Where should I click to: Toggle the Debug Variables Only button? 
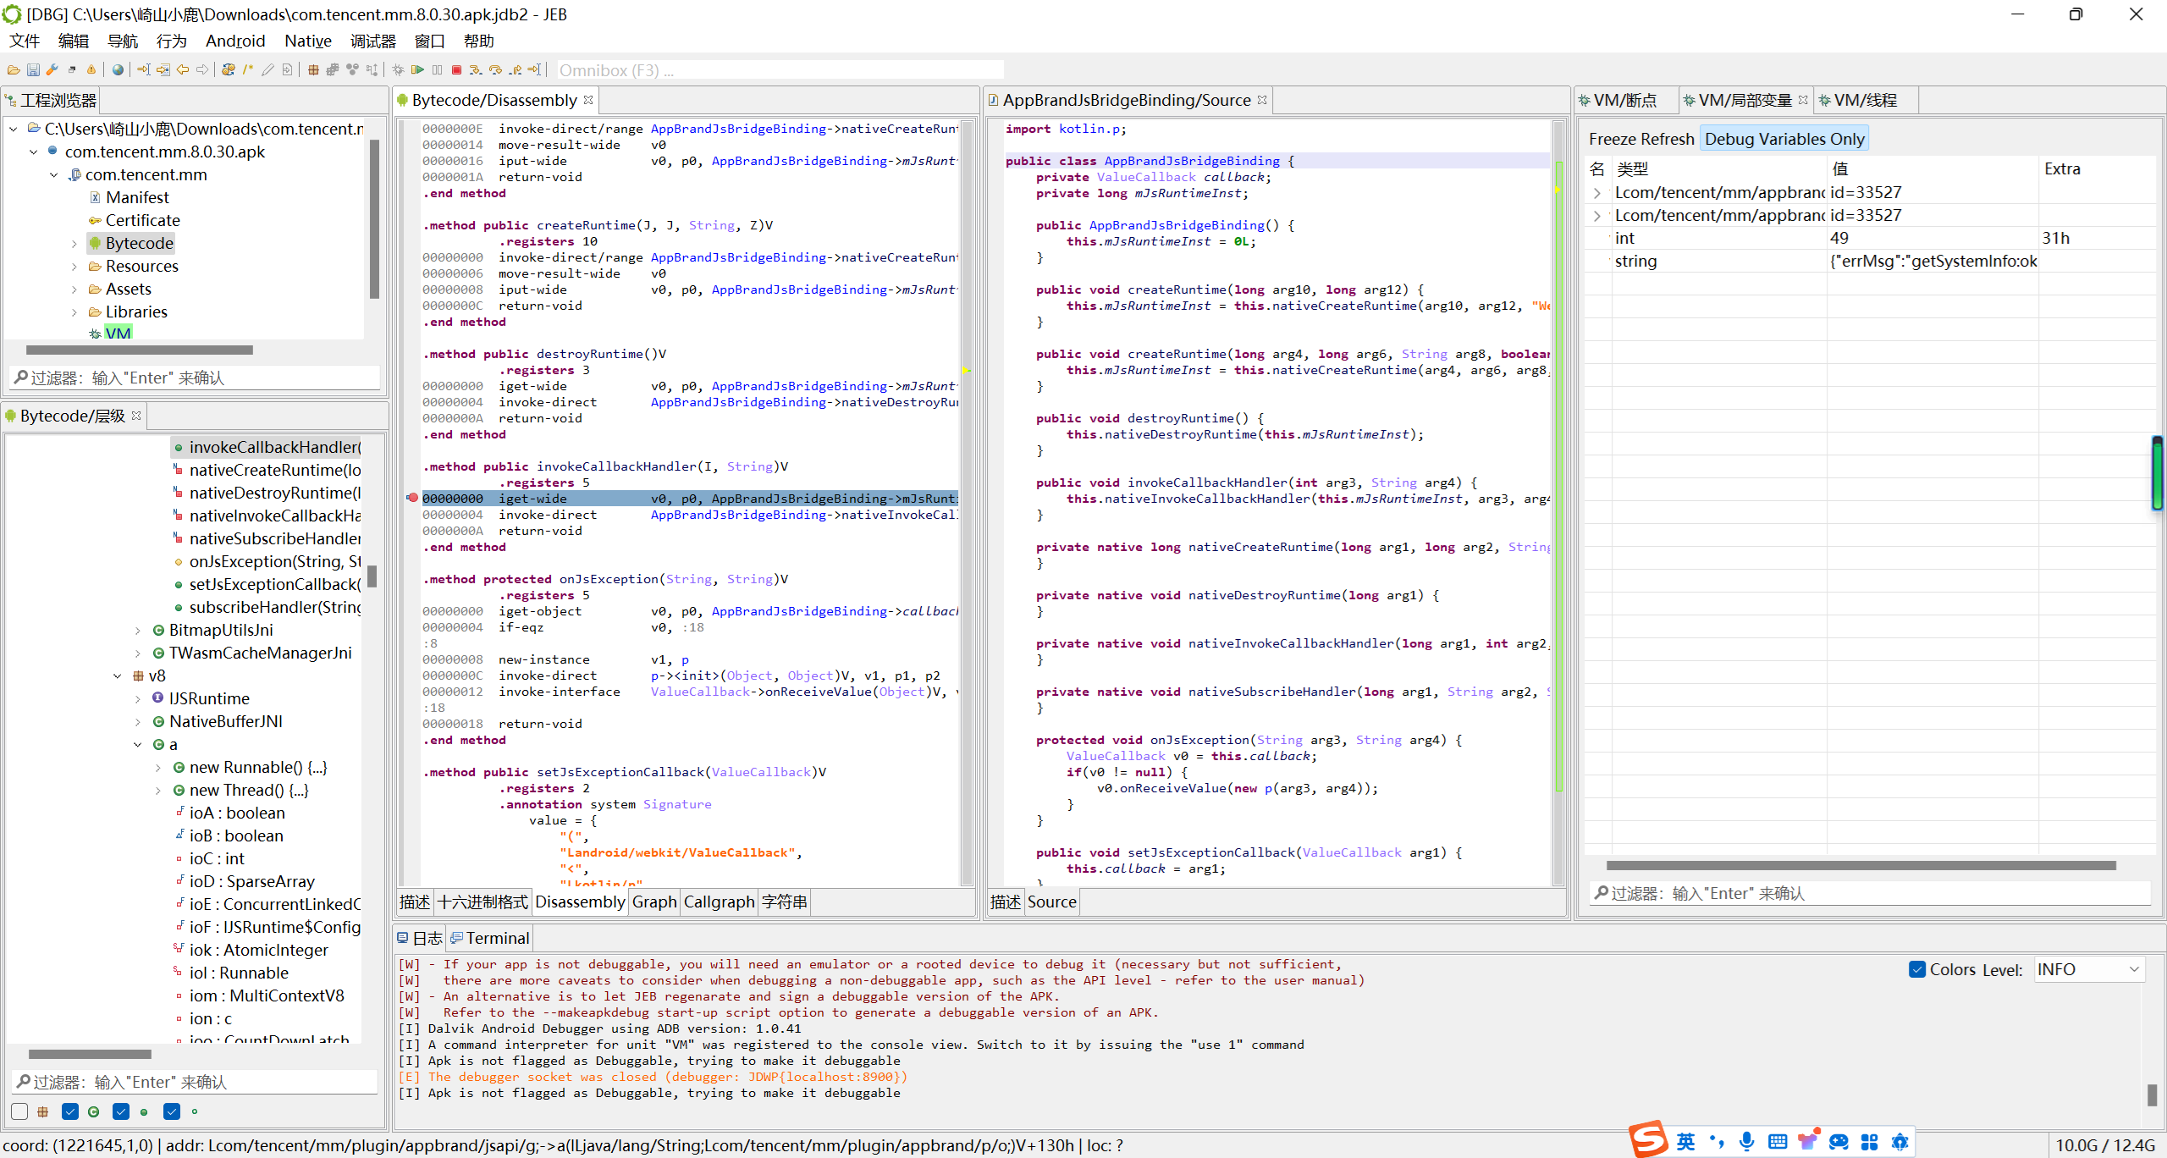tap(1784, 139)
